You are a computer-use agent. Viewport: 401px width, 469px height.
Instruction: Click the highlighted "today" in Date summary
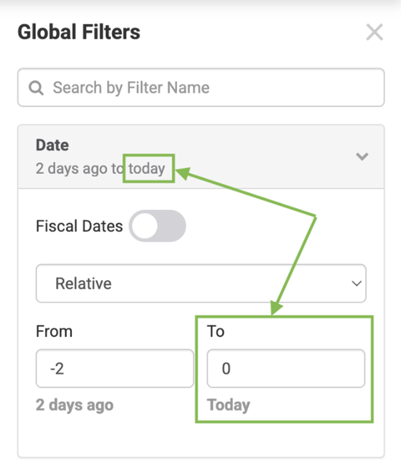coord(147,169)
